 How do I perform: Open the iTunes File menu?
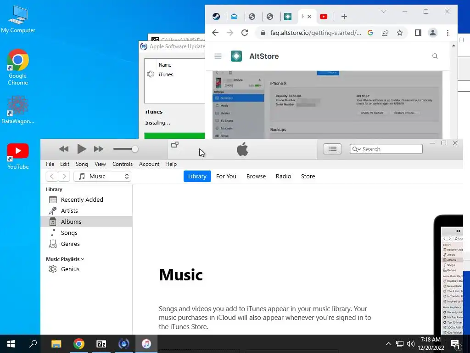tap(50, 164)
